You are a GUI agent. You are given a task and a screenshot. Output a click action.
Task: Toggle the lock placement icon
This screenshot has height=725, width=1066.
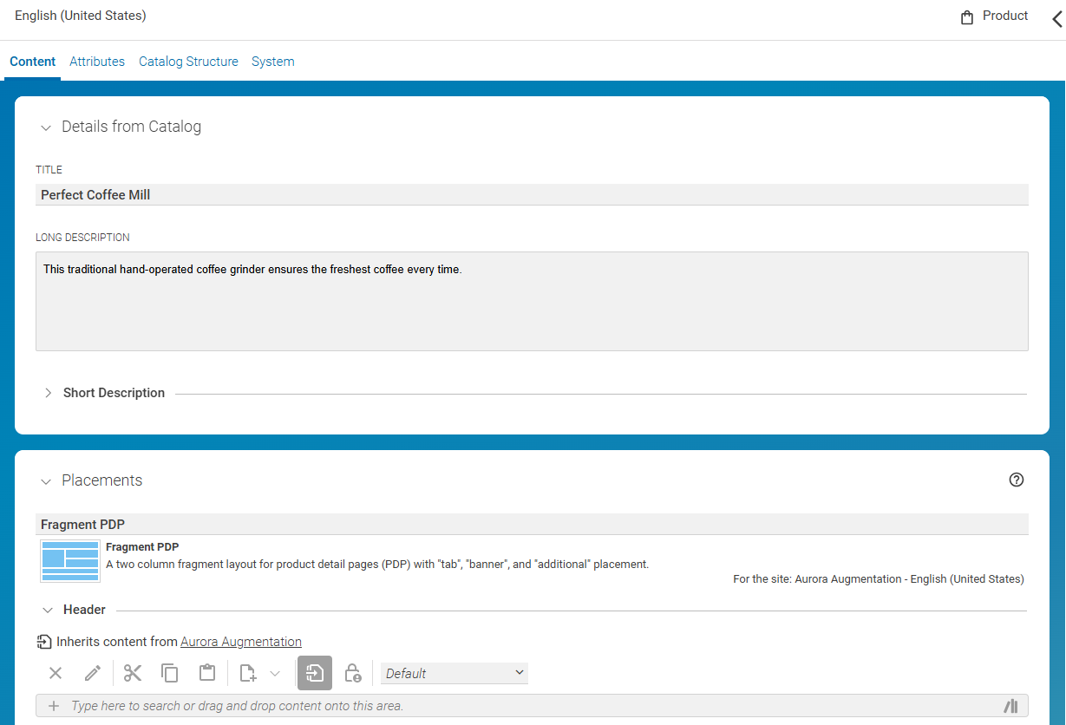(x=352, y=673)
